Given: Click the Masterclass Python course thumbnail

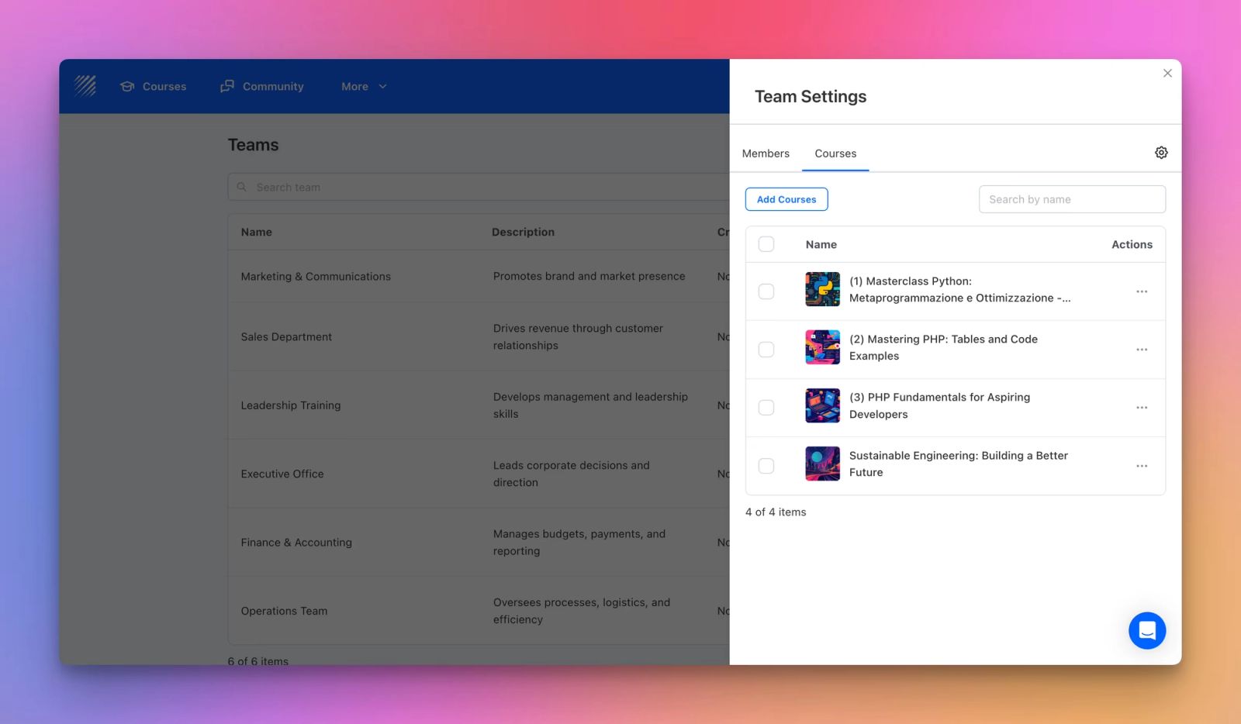Looking at the screenshot, I should pyautogui.click(x=822, y=289).
